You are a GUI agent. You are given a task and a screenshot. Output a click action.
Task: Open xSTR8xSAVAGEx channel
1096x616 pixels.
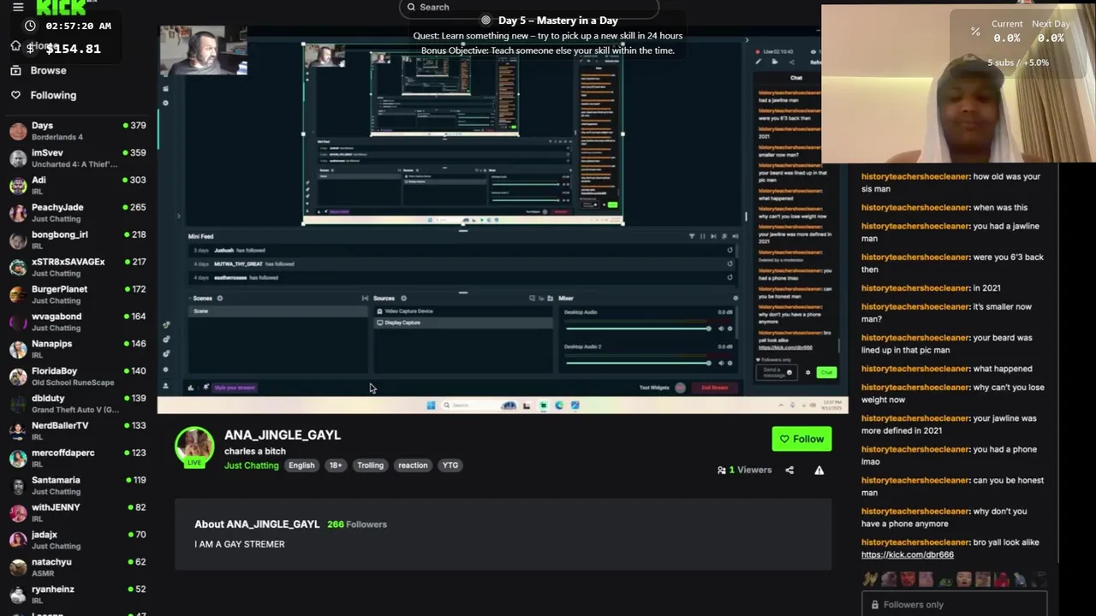click(77, 268)
